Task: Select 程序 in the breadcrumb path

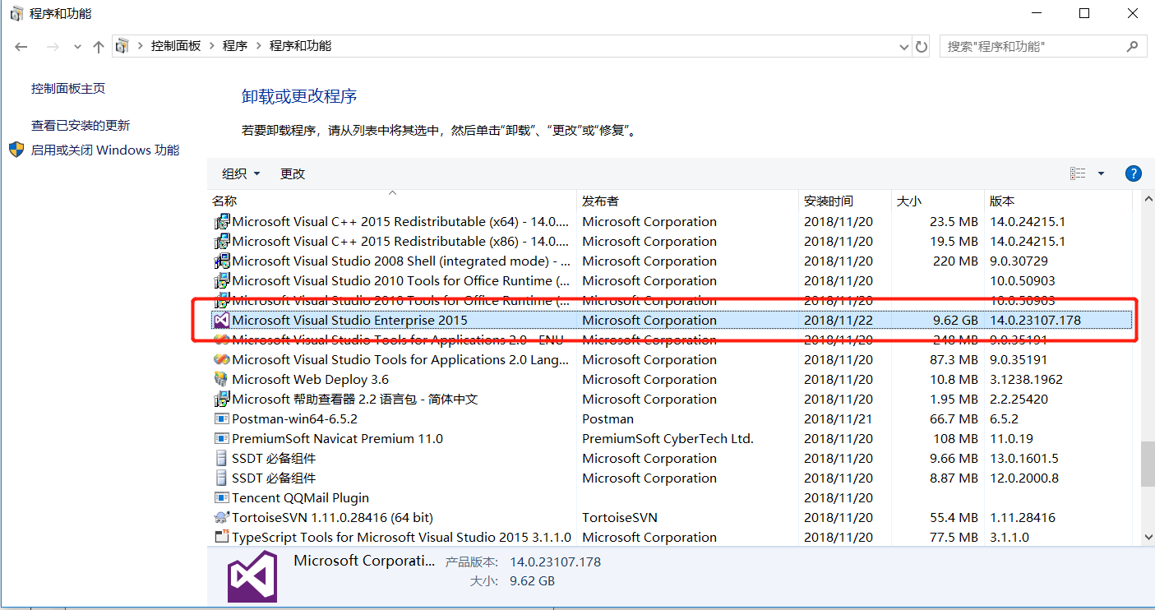Action: click(x=235, y=46)
